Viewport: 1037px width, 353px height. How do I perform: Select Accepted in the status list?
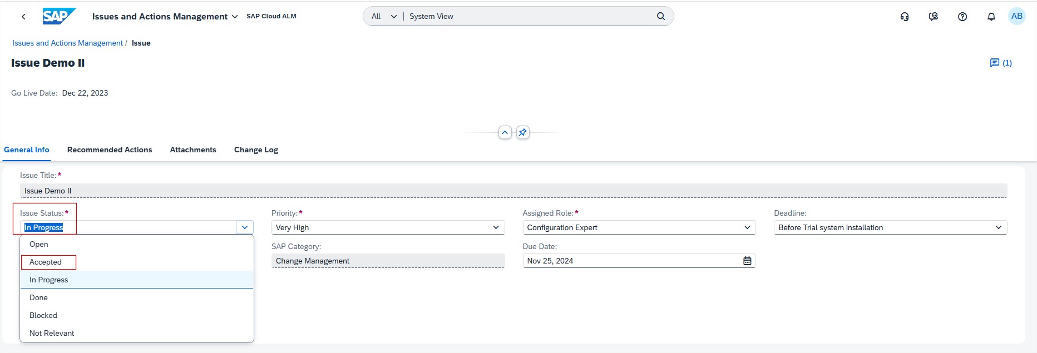pyautogui.click(x=46, y=262)
